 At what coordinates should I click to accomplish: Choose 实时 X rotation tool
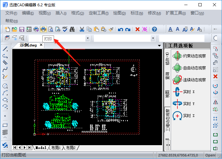tap(184, 92)
